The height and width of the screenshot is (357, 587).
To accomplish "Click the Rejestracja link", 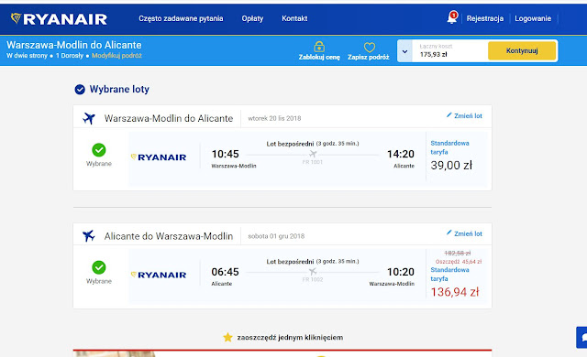I will click(485, 18).
